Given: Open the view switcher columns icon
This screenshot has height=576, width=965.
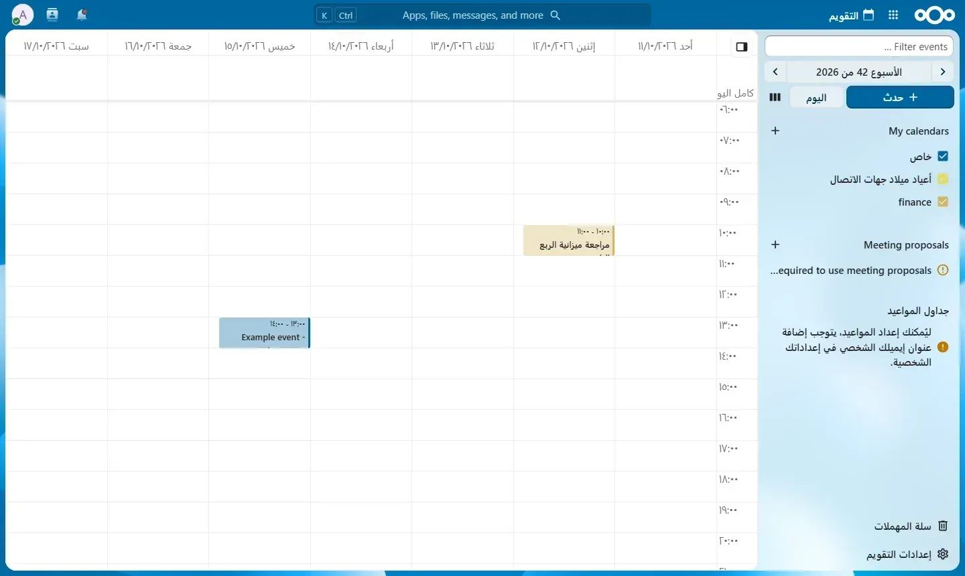Looking at the screenshot, I should pyautogui.click(x=775, y=97).
